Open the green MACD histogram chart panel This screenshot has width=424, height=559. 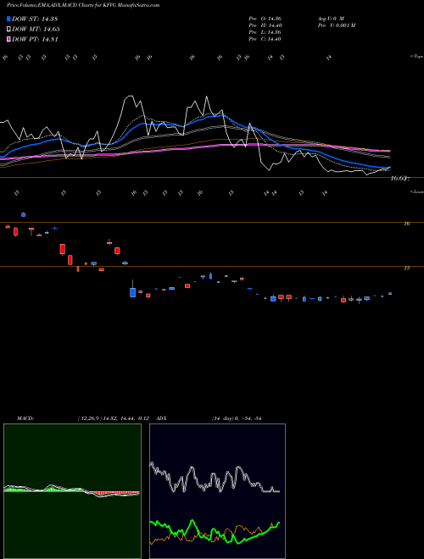coord(72,491)
